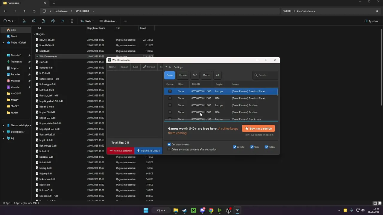This screenshot has width=383, height=215.
Task: Switch to the All filter tab
Action: click(x=217, y=75)
